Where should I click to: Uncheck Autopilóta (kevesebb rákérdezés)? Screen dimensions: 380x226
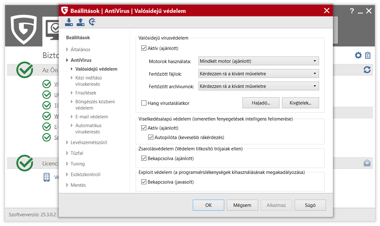[x=151, y=137]
